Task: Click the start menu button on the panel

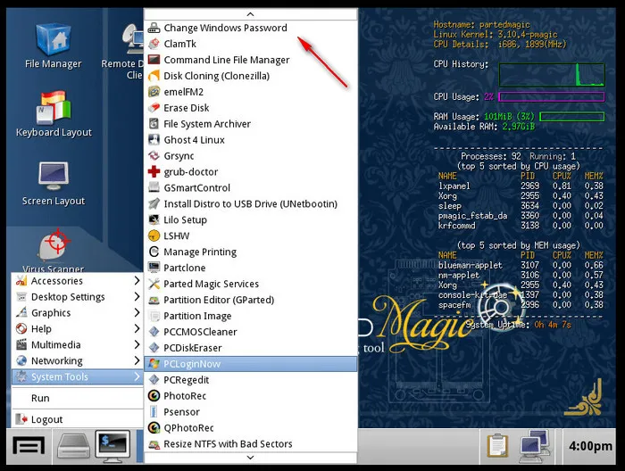Action: 29,445
